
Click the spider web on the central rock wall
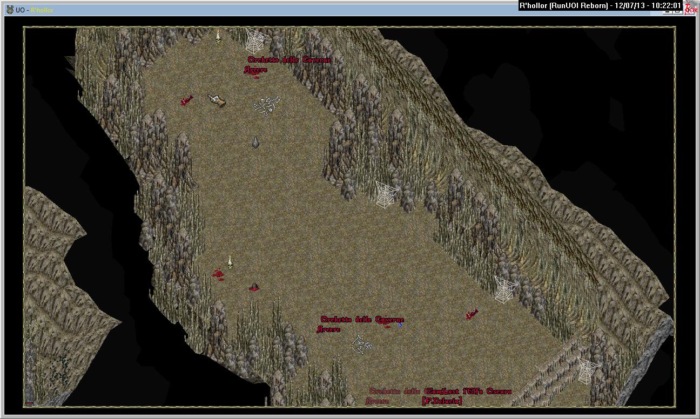[386, 194]
